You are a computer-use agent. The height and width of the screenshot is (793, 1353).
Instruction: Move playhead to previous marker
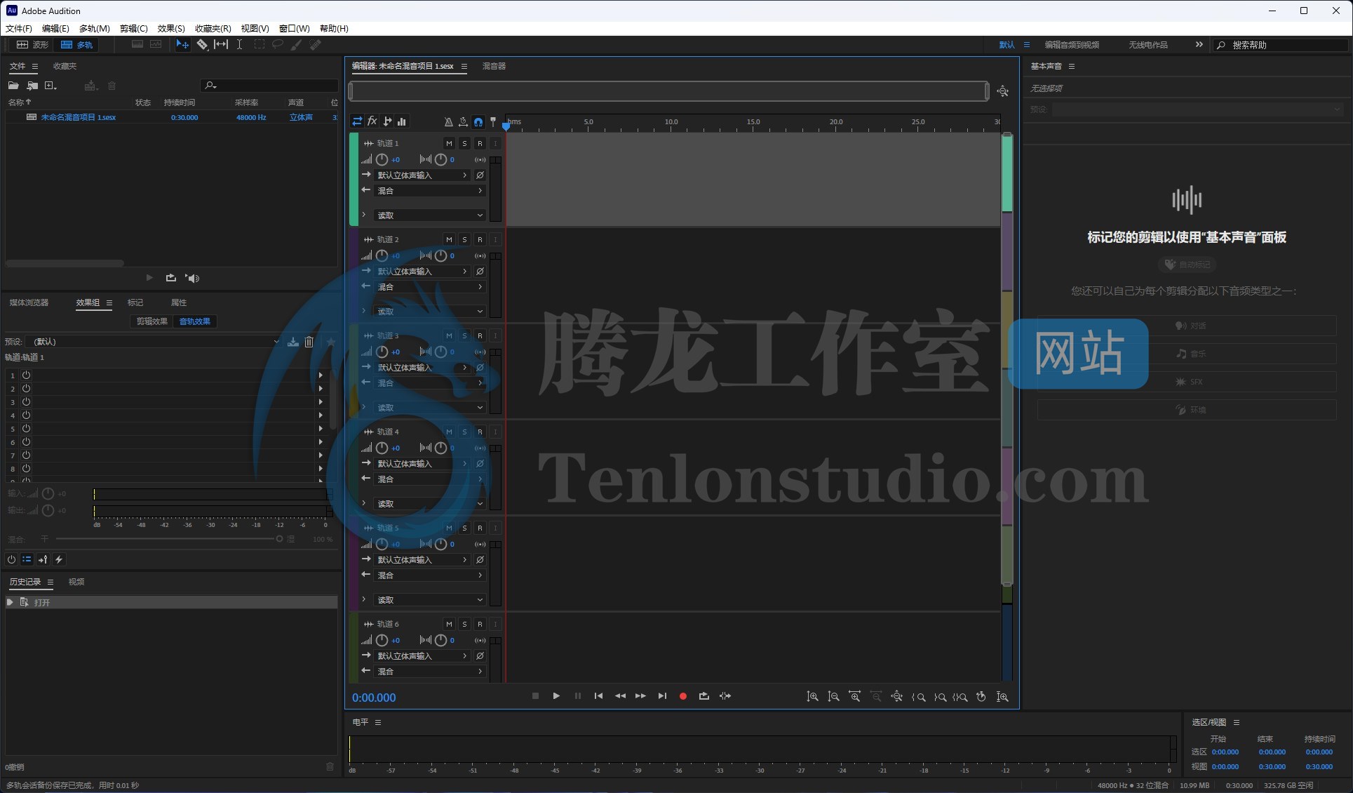click(598, 696)
